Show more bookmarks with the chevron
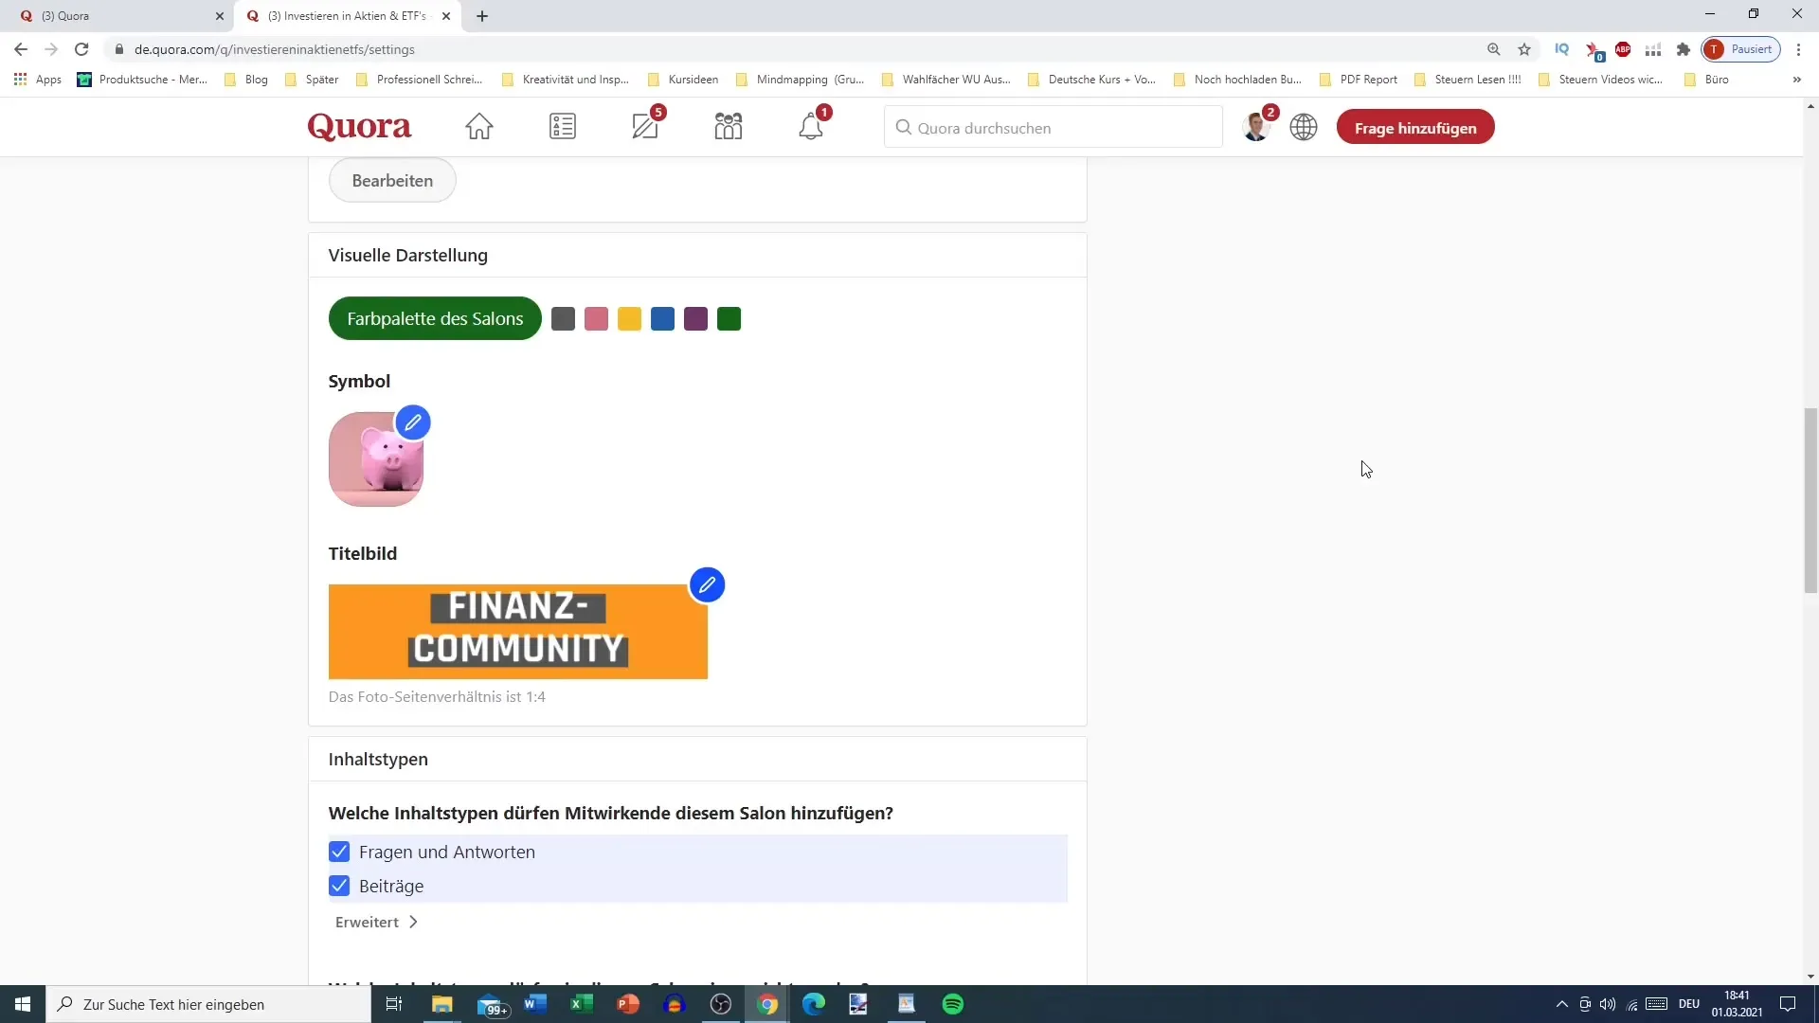 coord(1797,80)
